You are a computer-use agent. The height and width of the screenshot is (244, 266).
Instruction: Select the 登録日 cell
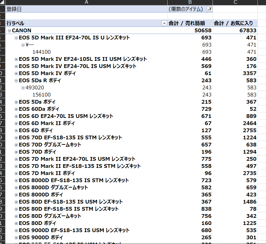(87, 9)
